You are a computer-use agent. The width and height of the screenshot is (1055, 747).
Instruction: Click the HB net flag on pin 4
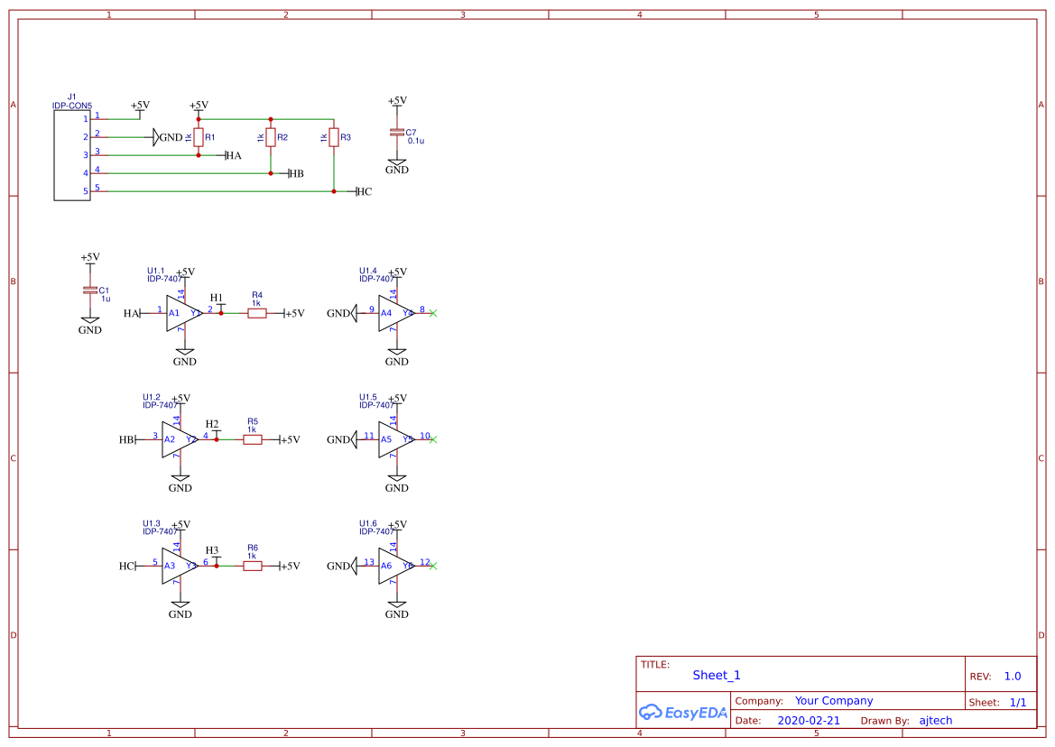[x=294, y=171]
